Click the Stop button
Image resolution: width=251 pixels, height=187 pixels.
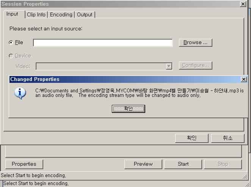tap(223, 164)
